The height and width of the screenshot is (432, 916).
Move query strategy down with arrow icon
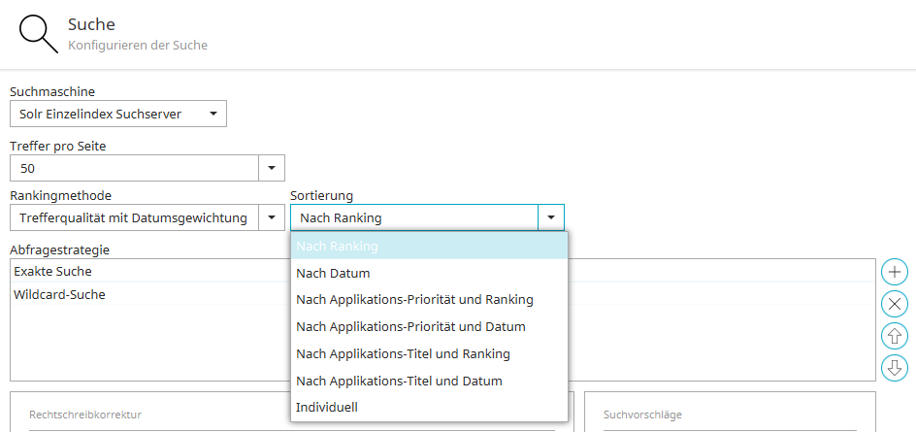pyautogui.click(x=894, y=368)
